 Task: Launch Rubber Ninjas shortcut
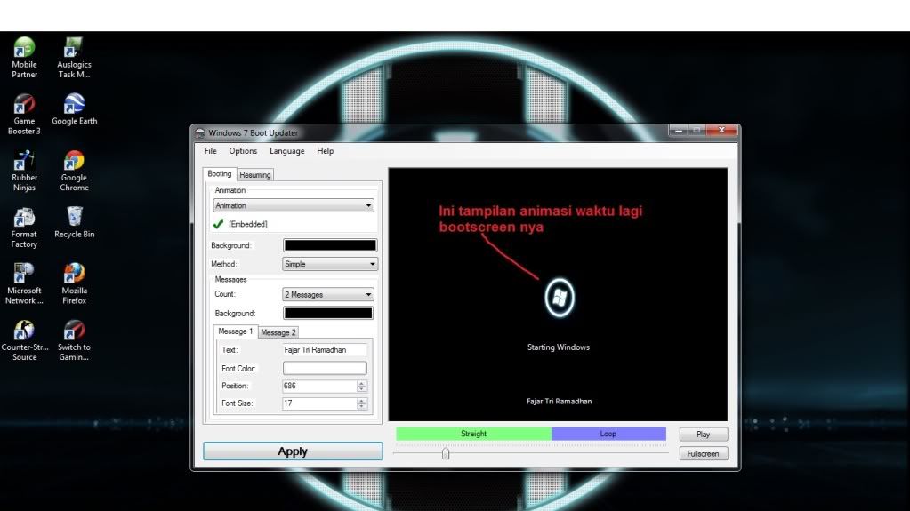click(24, 171)
